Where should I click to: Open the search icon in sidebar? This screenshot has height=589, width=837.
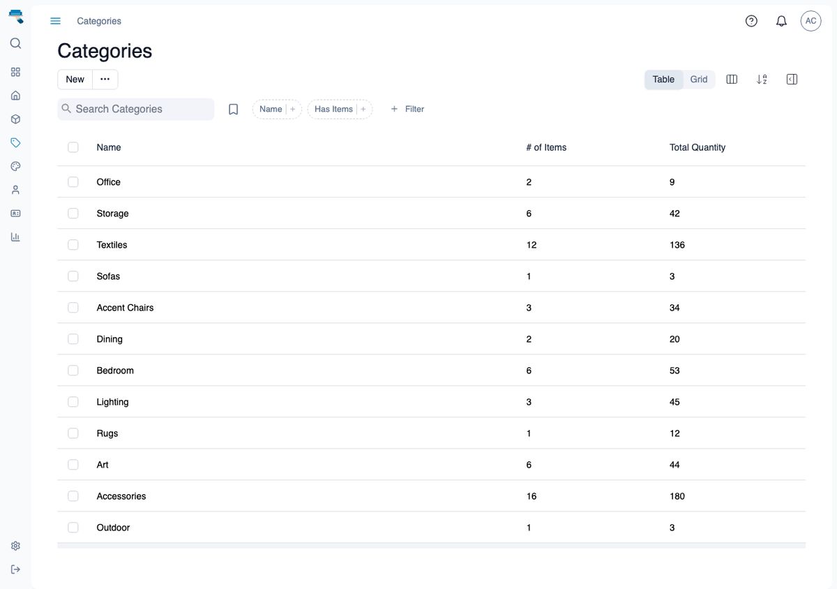(15, 43)
